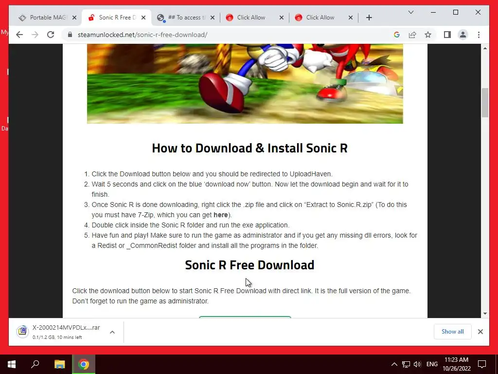498x374 pixels.
Task: Click the padlock site info icon
Action: 70,35
